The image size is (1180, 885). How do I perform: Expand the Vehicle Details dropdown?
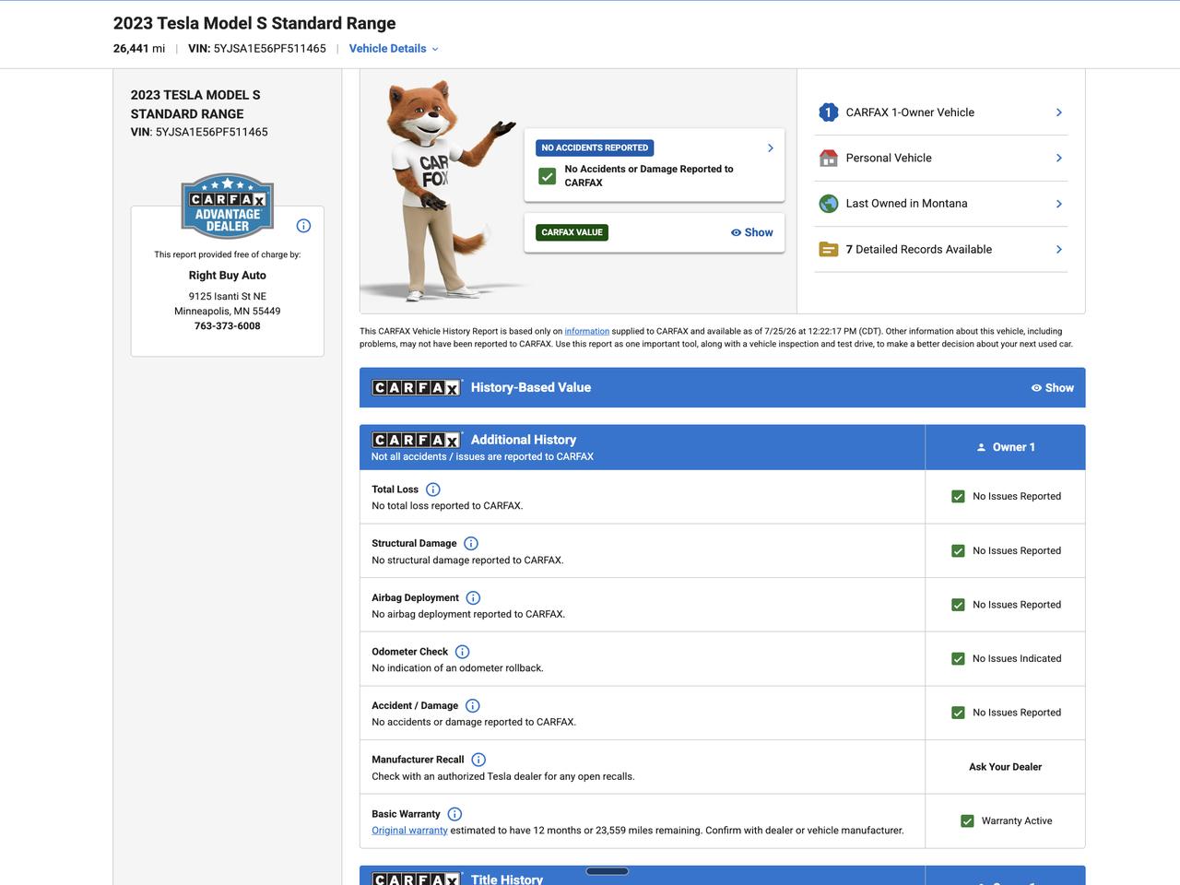pyautogui.click(x=394, y=49)
